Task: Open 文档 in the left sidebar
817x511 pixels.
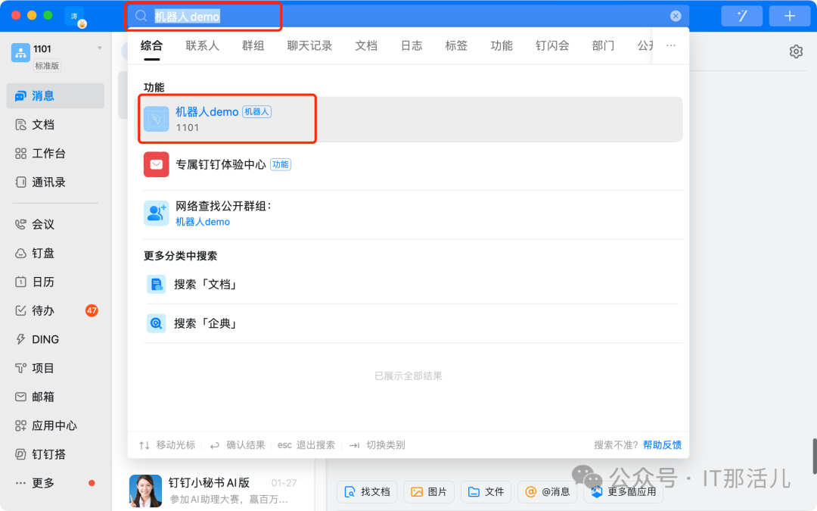Action: pyautogui.click(x=55, y=125)
